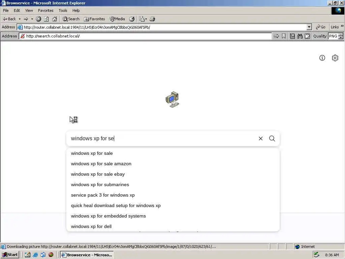This screenshot has height=259, width=345.
Task: Select suggestion 'windows xp for dell'
Action: tap(173, 226)
